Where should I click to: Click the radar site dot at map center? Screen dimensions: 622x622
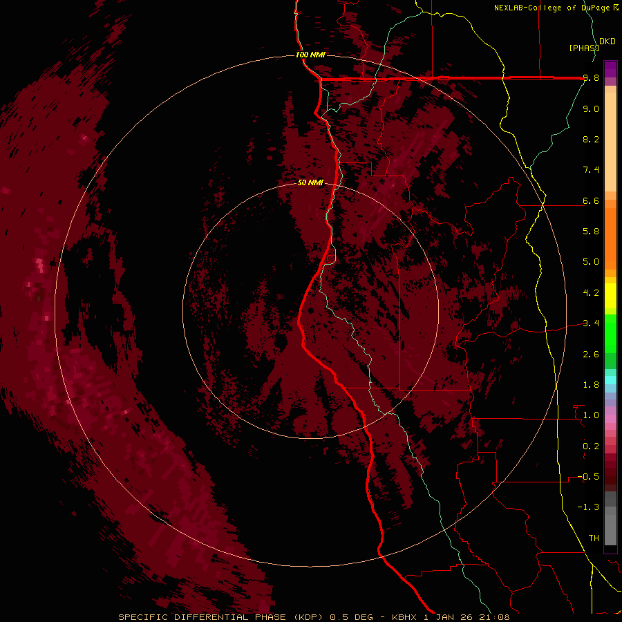coord(311,310)
